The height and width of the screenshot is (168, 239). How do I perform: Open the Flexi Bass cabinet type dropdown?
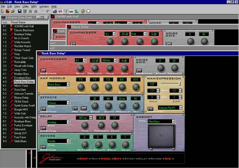(174, 122)
